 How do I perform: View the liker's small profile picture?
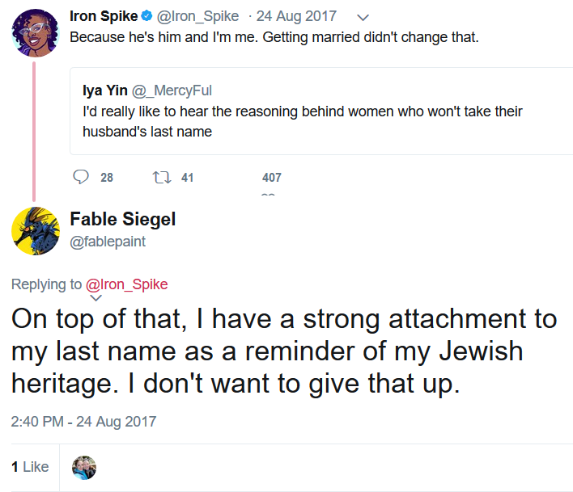pyautogui.click(x=84, y=467)
